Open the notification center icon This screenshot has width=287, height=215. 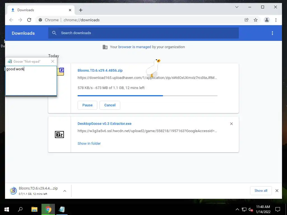point(278,209)
